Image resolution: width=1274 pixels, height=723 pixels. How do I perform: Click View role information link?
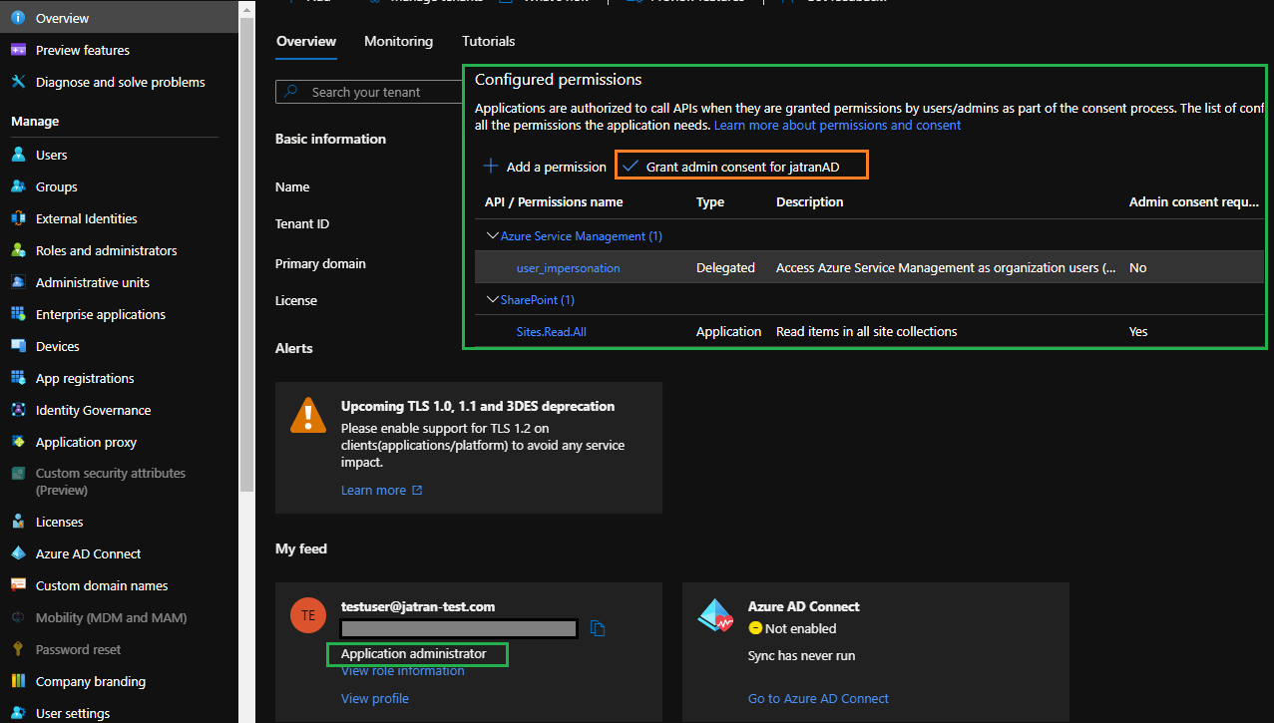403,671
